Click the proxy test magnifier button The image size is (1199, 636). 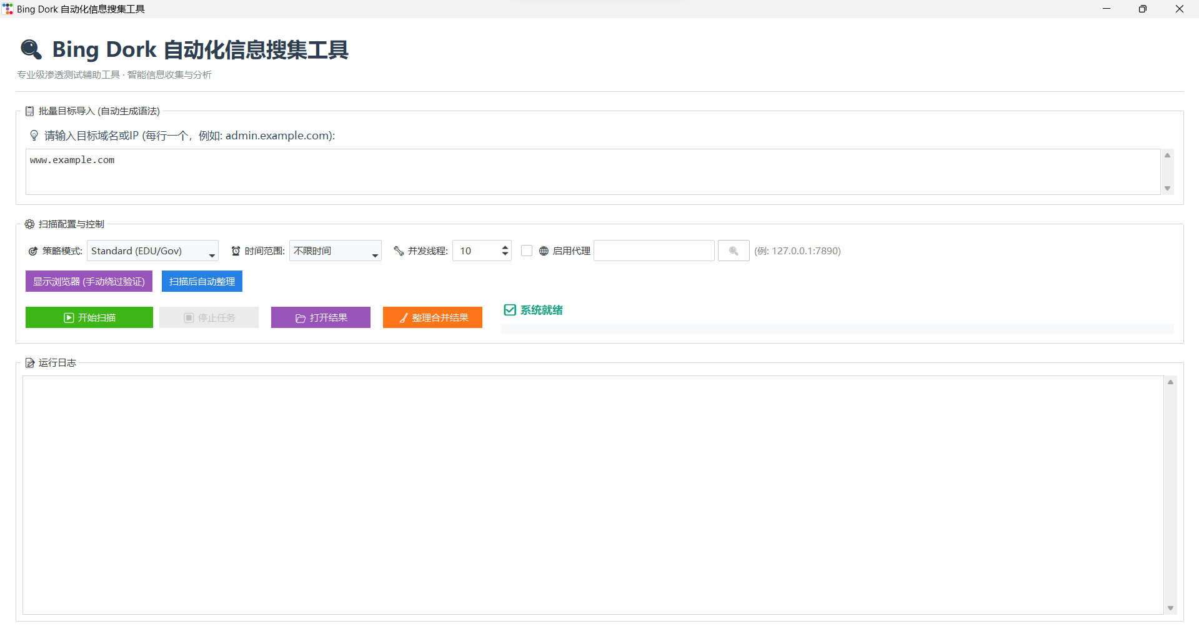pyautogui.click(x=734, y=251)
